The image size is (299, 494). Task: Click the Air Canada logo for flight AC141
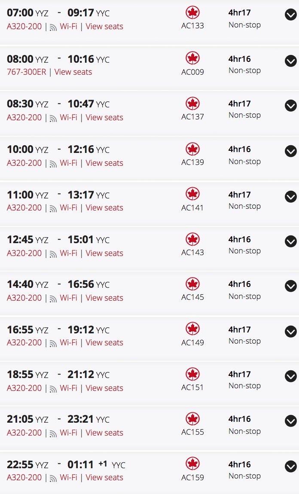pos(192,194)
